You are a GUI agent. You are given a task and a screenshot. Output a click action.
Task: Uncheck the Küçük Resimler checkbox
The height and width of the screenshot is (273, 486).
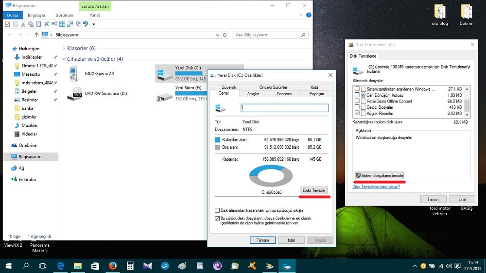coord(357,113)
